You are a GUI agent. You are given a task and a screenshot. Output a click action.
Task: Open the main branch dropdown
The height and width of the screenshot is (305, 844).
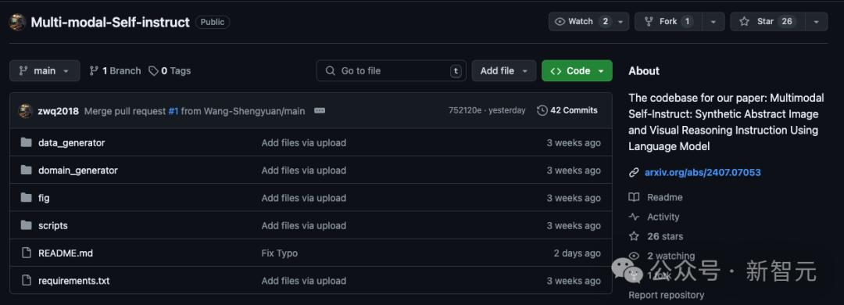tap(45, 70)
